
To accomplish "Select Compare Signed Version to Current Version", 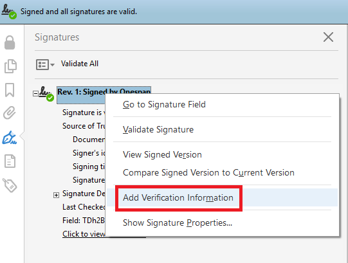I will click(x=208, y=173).
